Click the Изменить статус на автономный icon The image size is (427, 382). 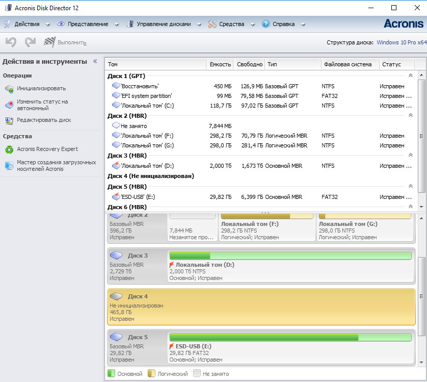pyautogui.click(x=9, y=105)
